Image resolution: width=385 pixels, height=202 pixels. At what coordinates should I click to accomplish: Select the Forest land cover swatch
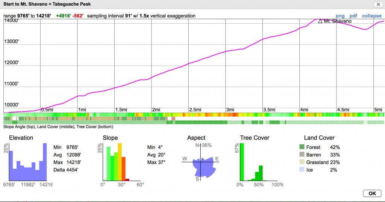302,148
